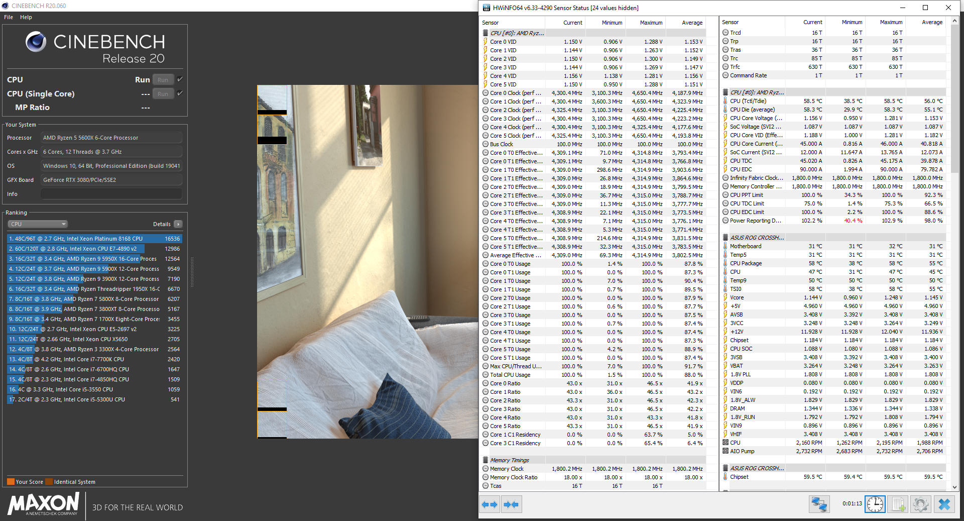964x521 pixels.
Task: Click the 0:01:13 elapsed time readout
Action: pyautogui.click(x=852, y=503)
